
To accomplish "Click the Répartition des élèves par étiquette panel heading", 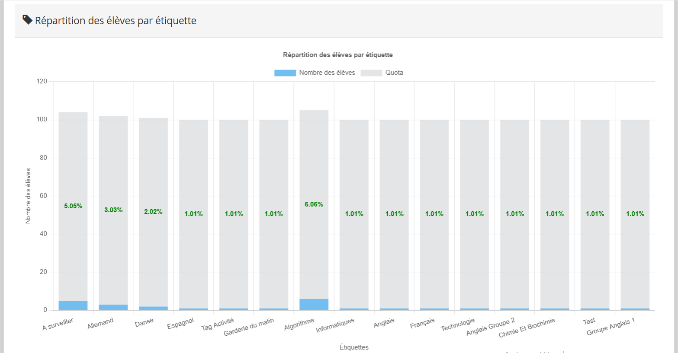I will tap(116, 21).
